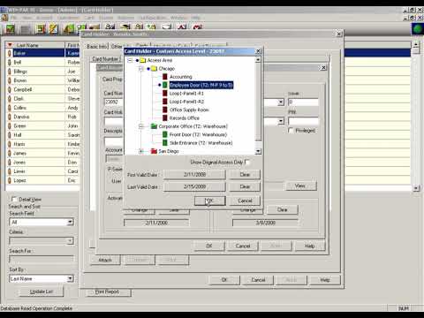
Task: Switch to the Basic Info tab
Action: (x=96, y=47)
